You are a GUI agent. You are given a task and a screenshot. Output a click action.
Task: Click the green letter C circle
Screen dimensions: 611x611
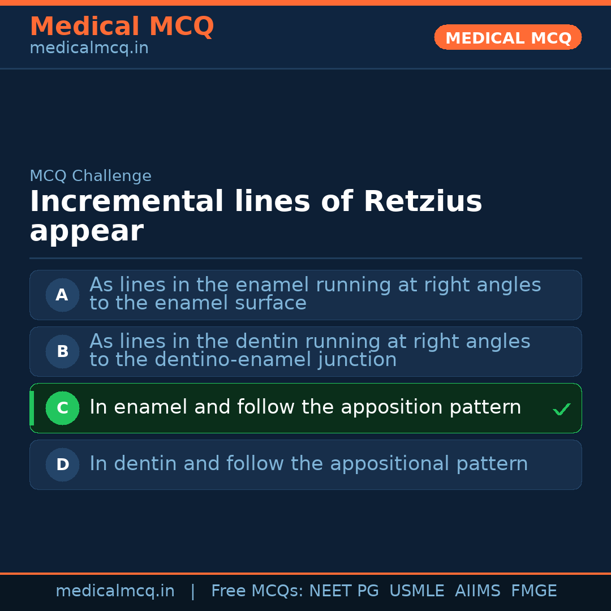(x=62, y=408)
